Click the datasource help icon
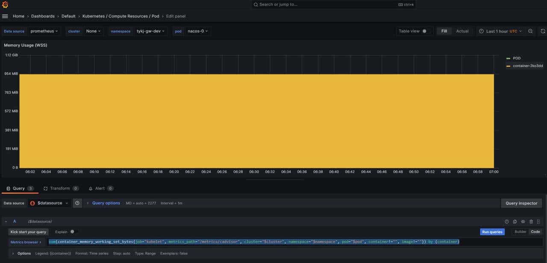Screen dimensions: 547x263 pos(77,203)
